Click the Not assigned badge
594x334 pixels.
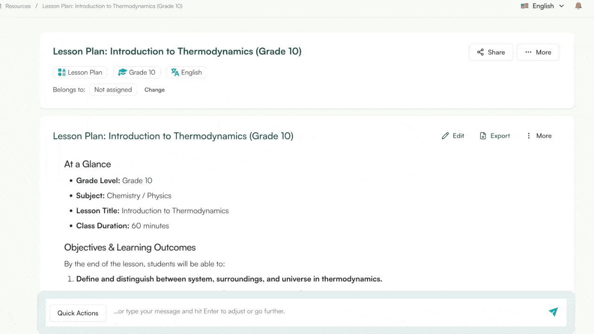(x=113, y=90)
